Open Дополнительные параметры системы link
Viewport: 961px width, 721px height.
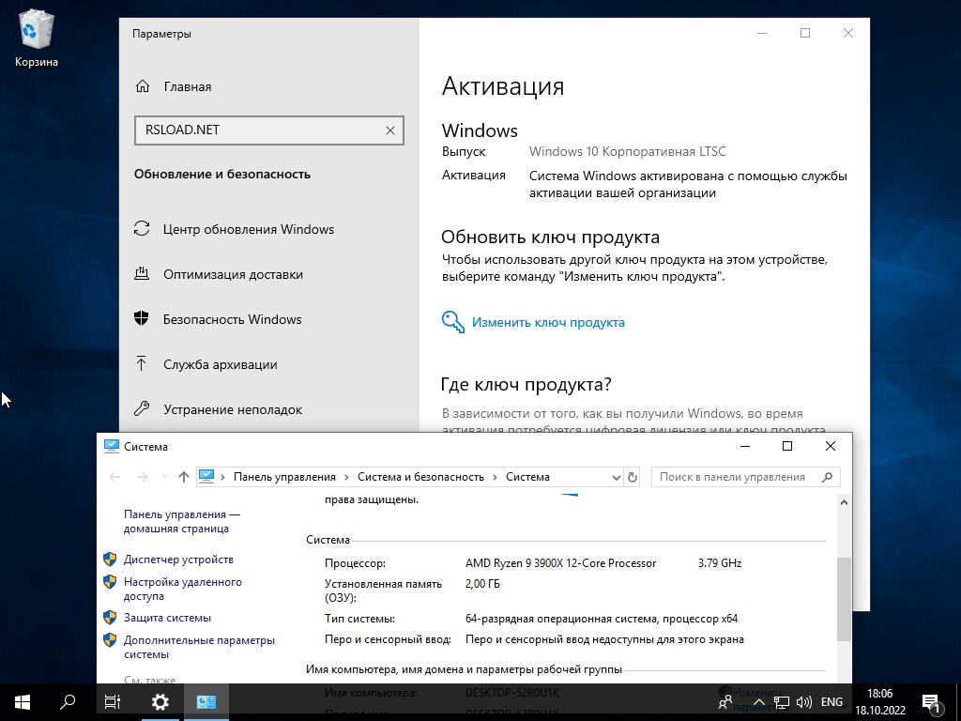199,647
